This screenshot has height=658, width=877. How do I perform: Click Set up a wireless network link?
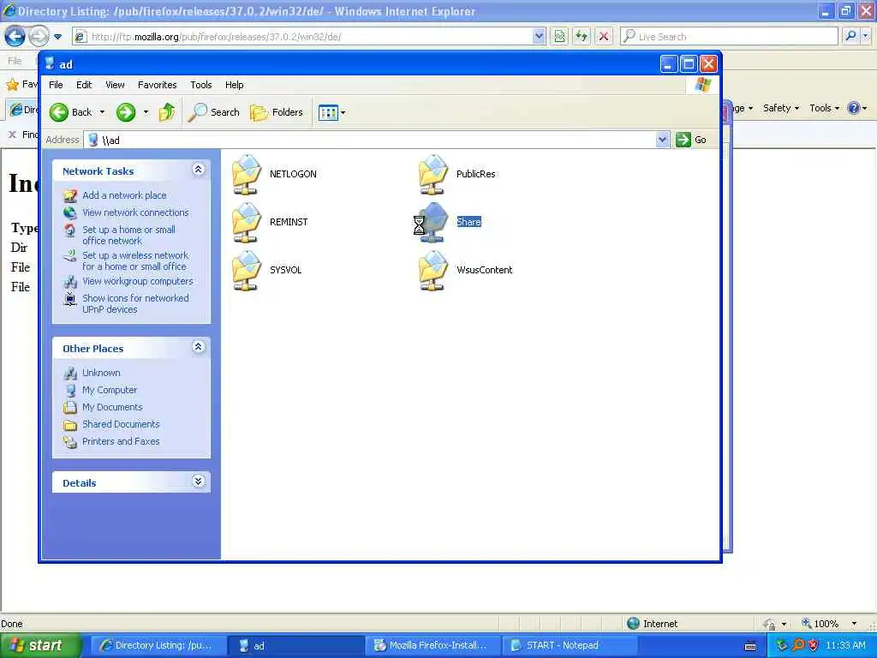pyautogui.click(x=135, y=260)
